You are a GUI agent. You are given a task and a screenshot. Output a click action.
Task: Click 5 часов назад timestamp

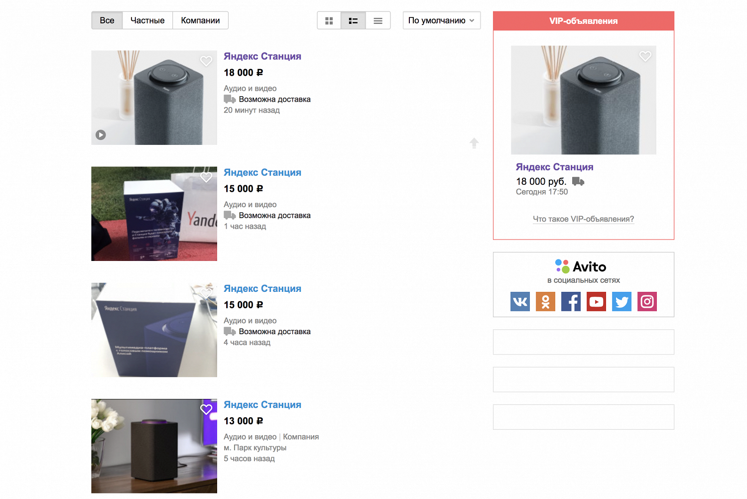point(249,459)
